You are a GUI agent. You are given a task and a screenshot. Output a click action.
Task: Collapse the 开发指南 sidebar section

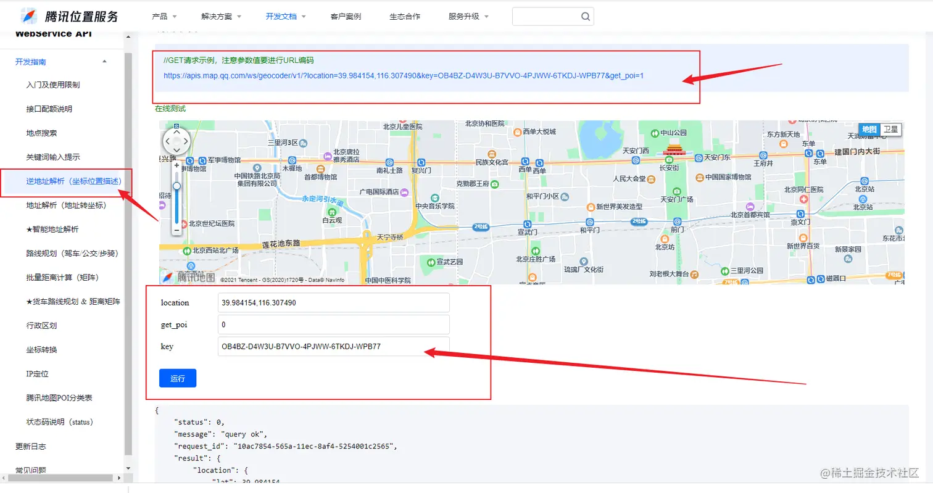pyautogui.click(x=104, y=61)
